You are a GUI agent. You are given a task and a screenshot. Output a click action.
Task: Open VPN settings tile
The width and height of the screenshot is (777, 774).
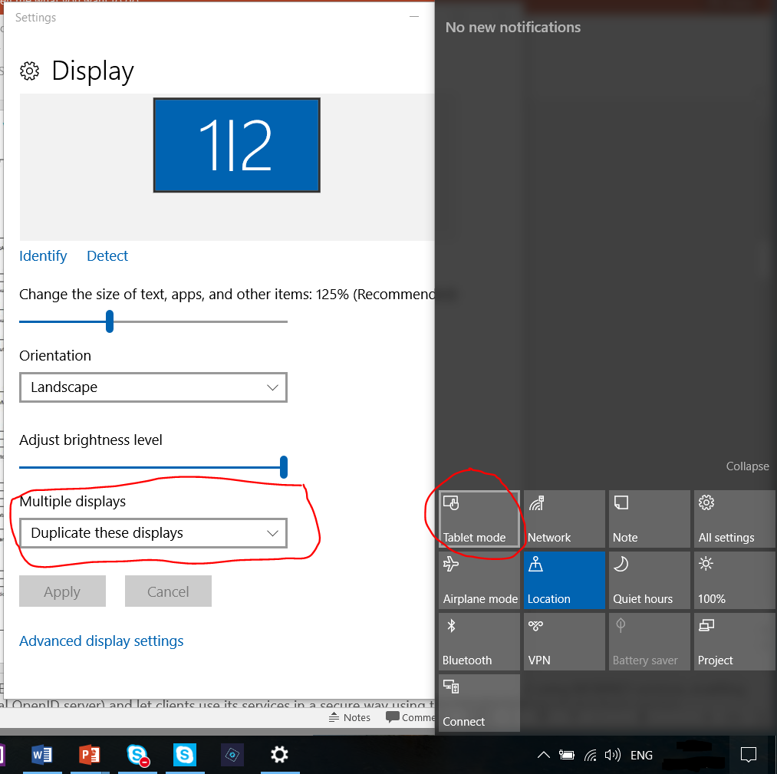click(x=564, y=641)
